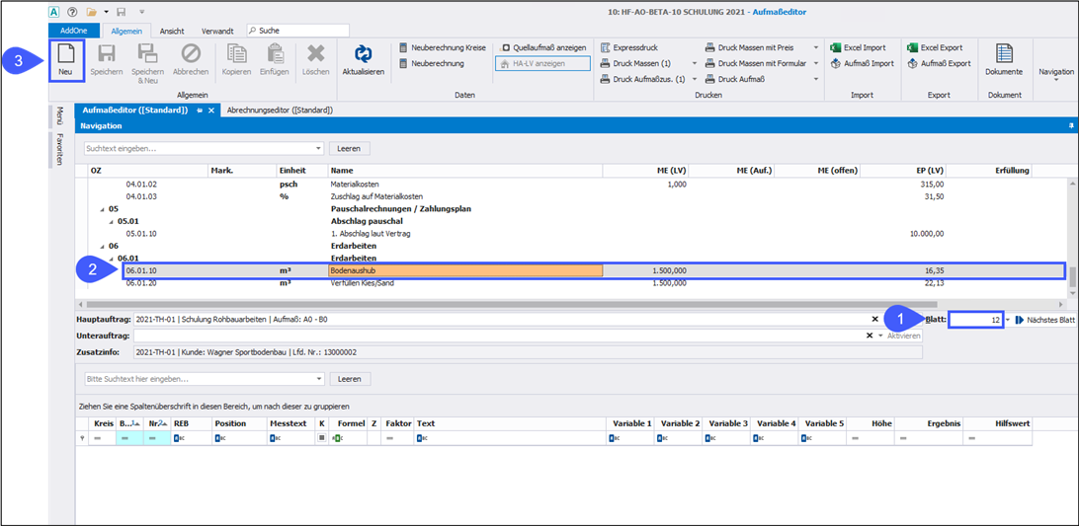This screenshot has width=1079, height=526.
Task: Click the upper Leeren button
Action: [350, 148]
